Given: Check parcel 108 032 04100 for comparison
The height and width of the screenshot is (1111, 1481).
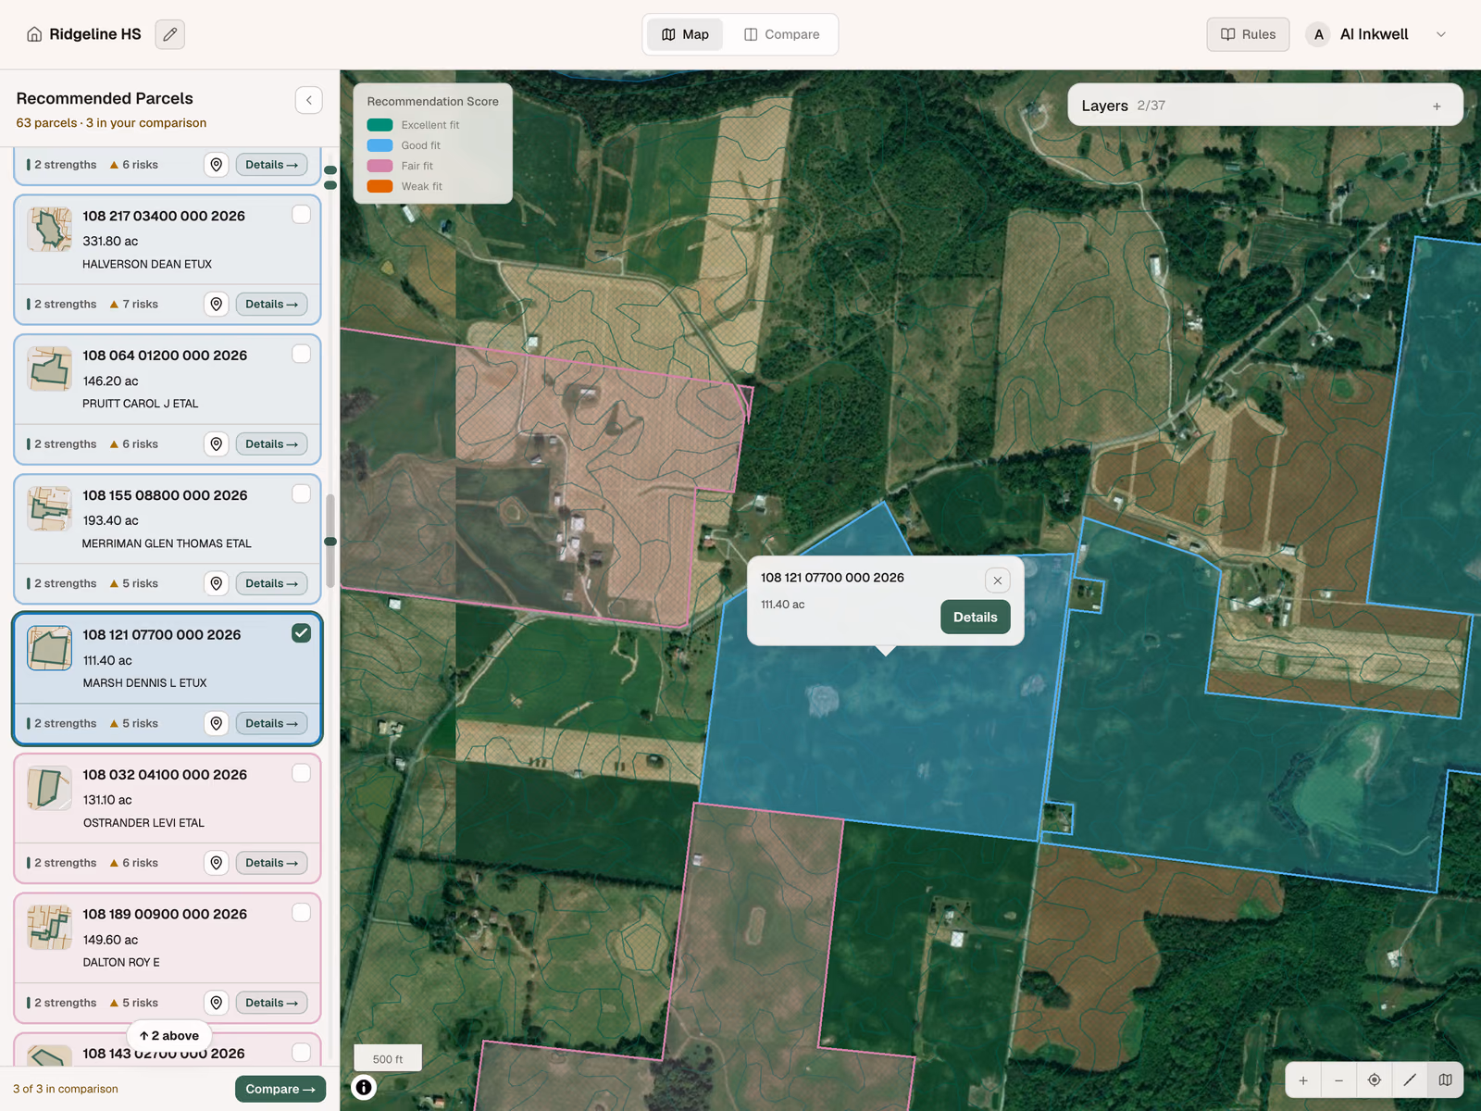Looking at the screenshot, I should [301, 773].
